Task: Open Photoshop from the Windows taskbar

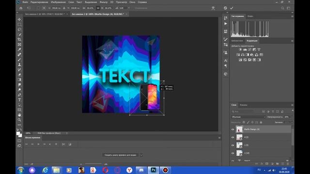Action: point(154,170)
